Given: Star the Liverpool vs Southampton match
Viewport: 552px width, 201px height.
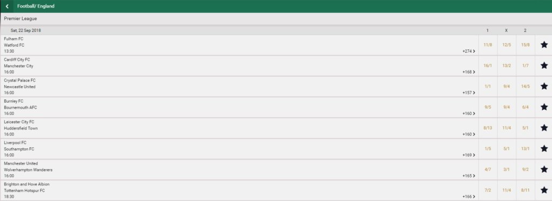Looking at the screenshot, I should click(544, 148).
